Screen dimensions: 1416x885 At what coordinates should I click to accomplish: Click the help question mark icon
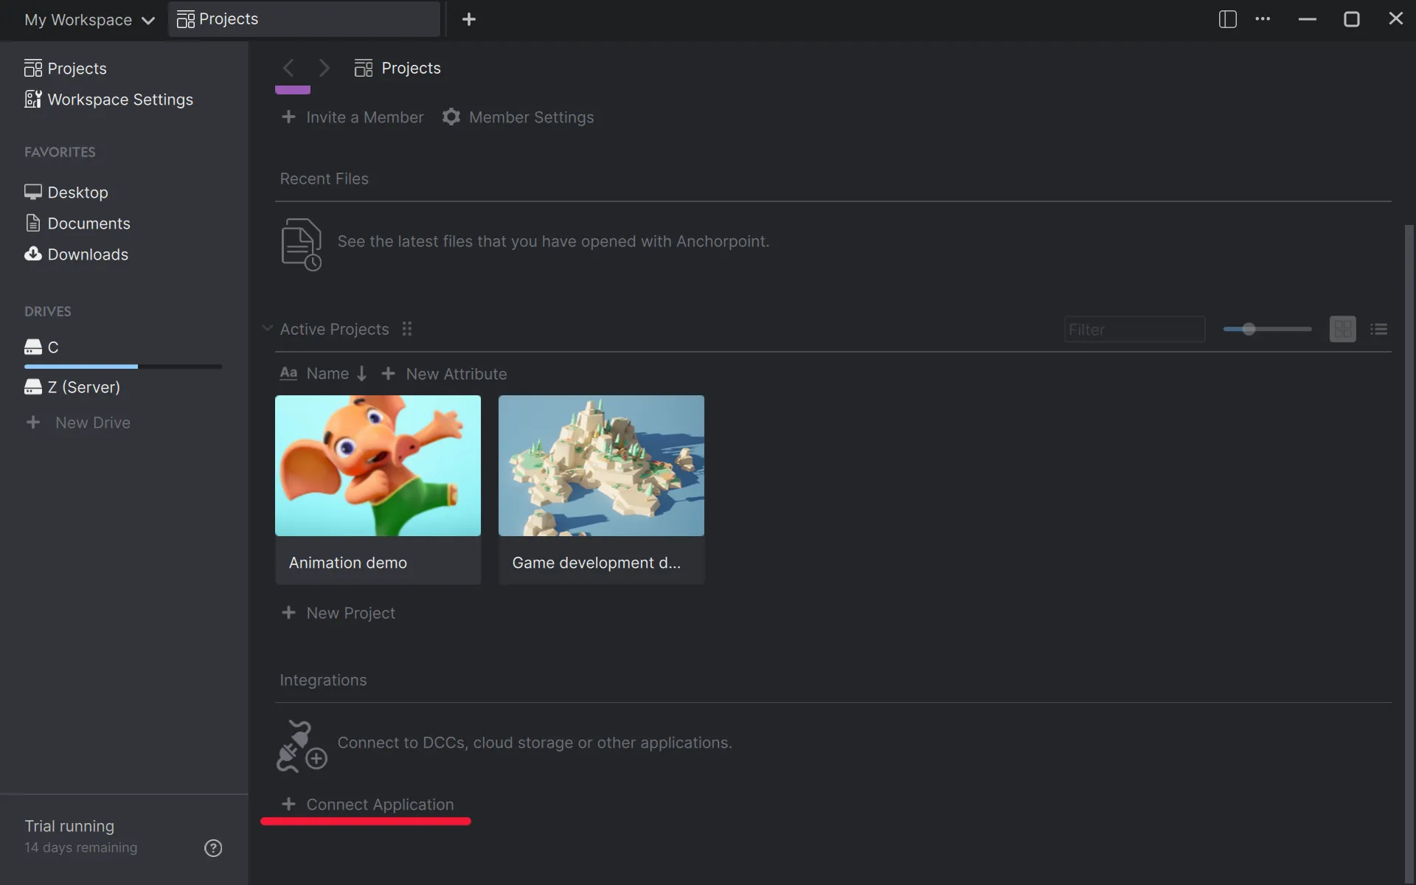point(213,848)
